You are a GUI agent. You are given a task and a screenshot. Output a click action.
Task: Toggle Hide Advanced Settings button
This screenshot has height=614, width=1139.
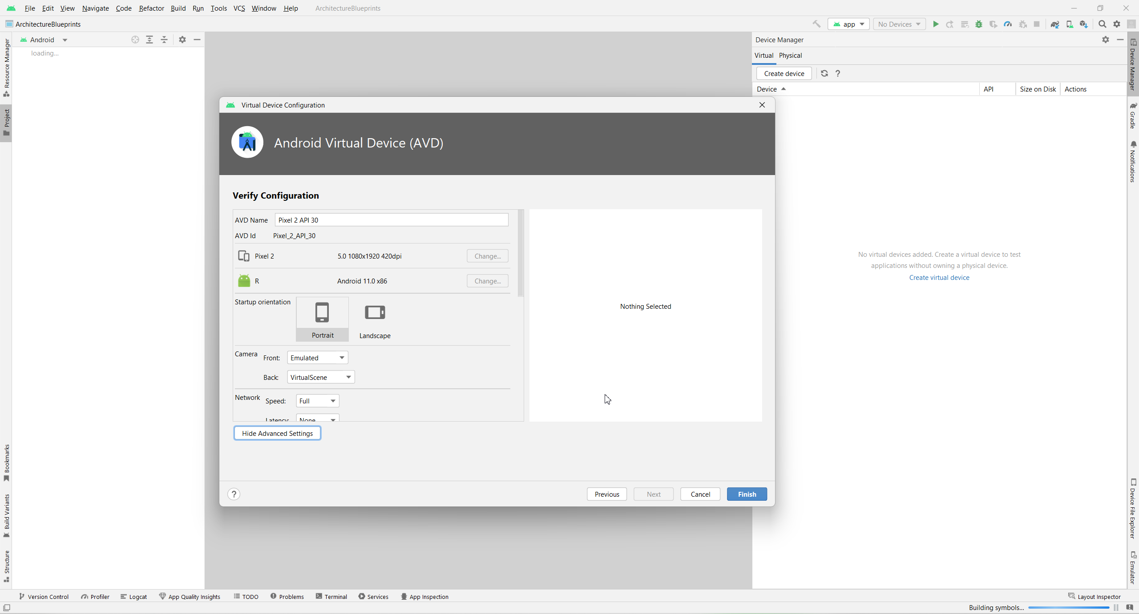point(277,433)
